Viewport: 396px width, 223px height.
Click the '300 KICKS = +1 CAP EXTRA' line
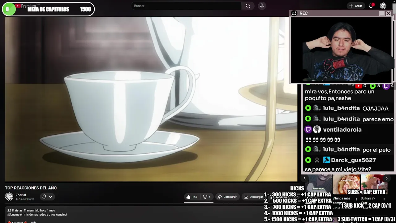coord(298,195)
